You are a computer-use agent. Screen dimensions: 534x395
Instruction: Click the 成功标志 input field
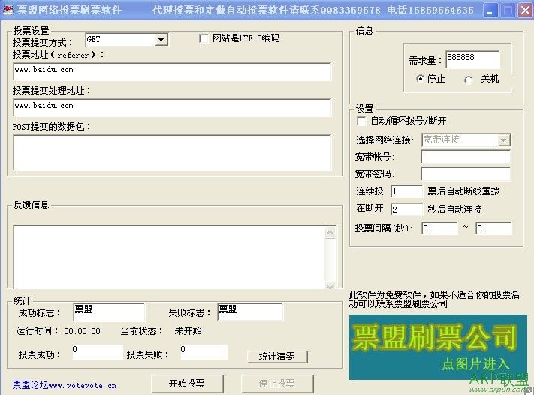109,312
